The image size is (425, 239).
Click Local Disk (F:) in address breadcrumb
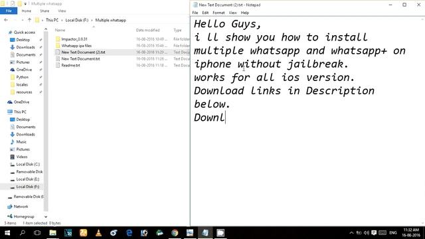point(77,20)
